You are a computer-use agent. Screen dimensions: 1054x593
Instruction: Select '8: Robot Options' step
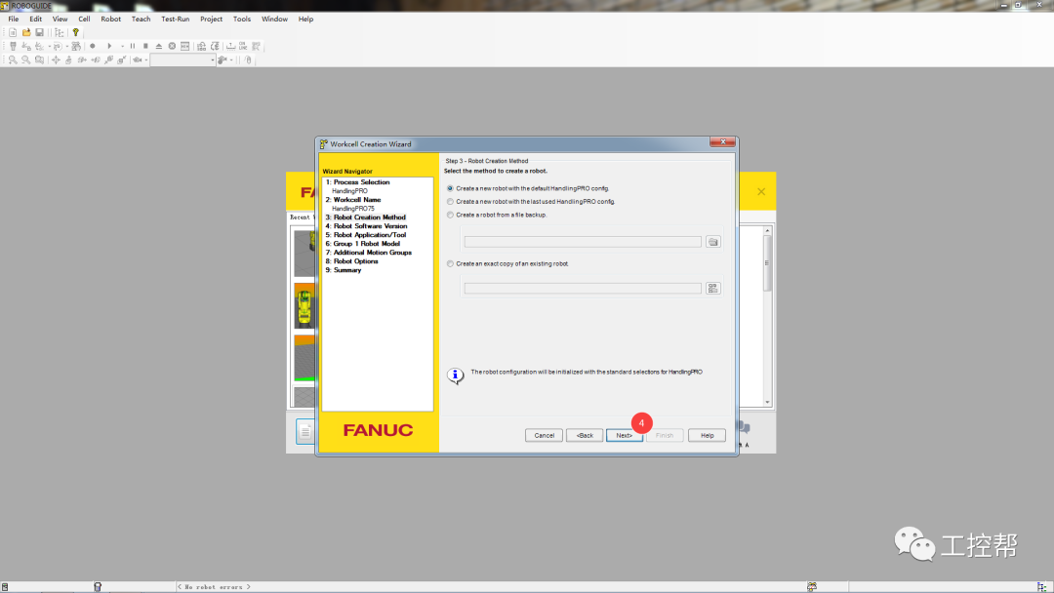pyautogui.click(x=351, y=260)
